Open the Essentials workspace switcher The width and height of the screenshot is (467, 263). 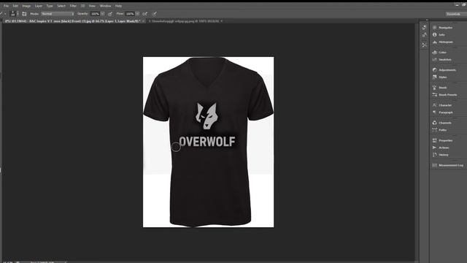pos(455,14)
